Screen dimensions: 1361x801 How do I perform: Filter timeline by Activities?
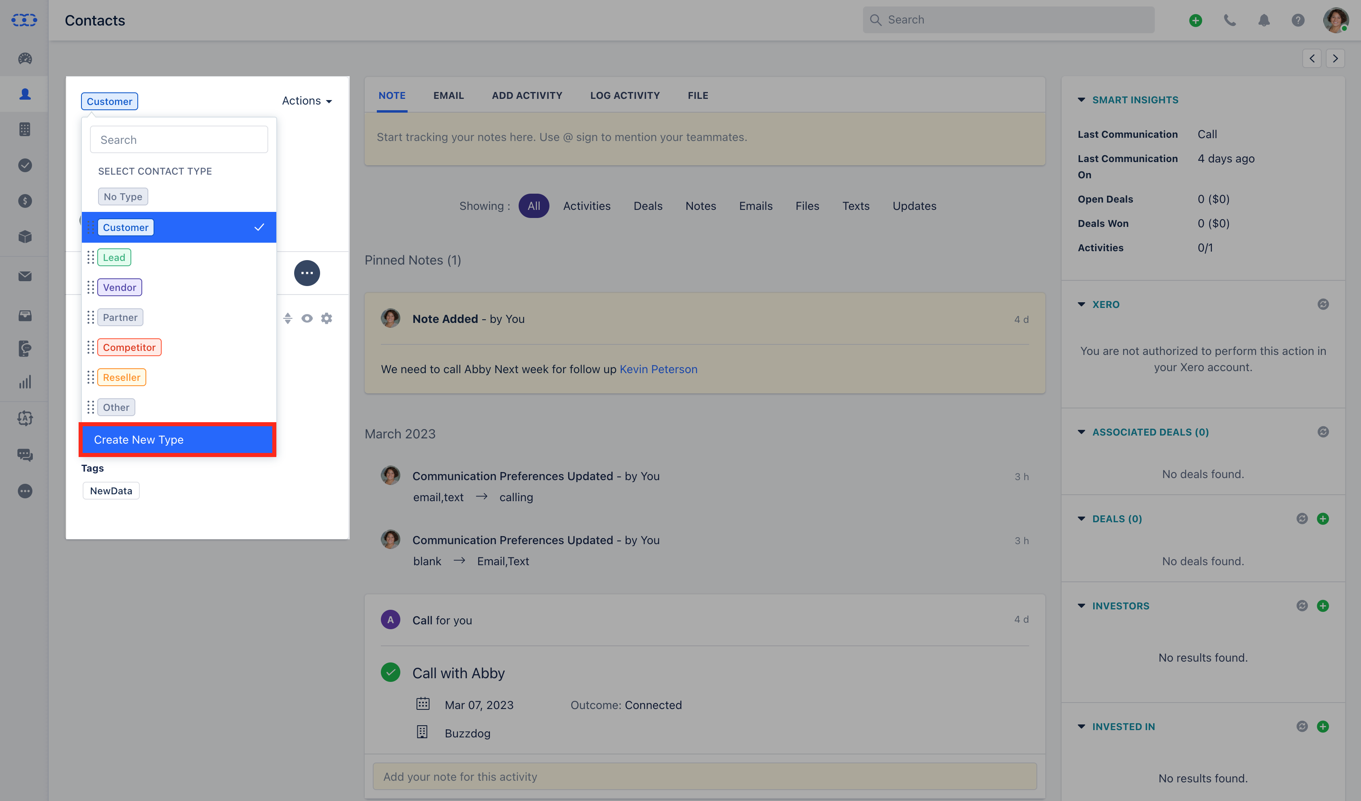tap(587, 206)
